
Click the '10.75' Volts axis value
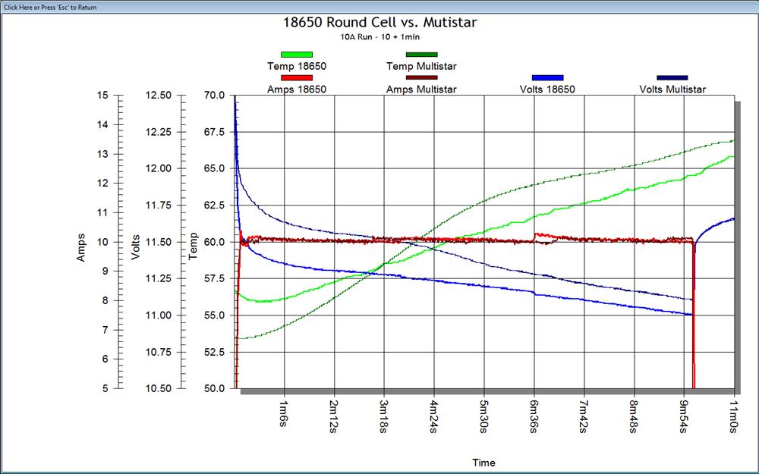[x=159, y=352]
